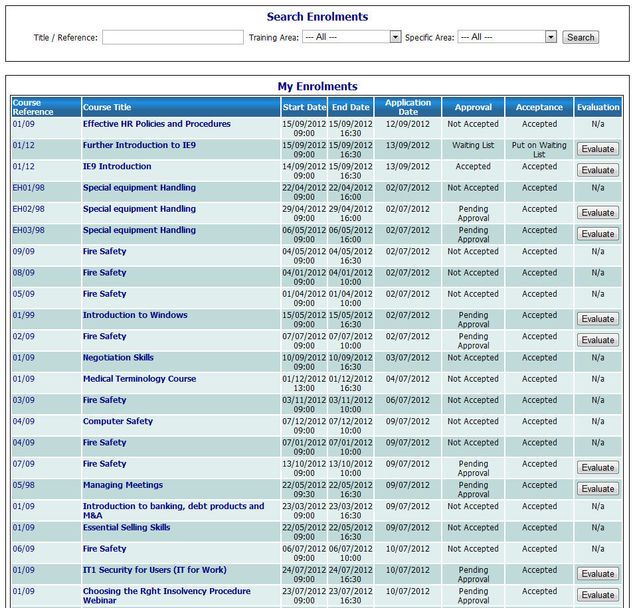633x608 pixels.
Task: Click course reference 01/99
Action: coord(23,315)
